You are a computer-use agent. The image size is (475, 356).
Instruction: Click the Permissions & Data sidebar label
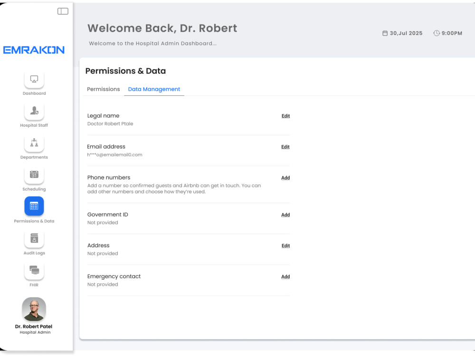[34, 221]
